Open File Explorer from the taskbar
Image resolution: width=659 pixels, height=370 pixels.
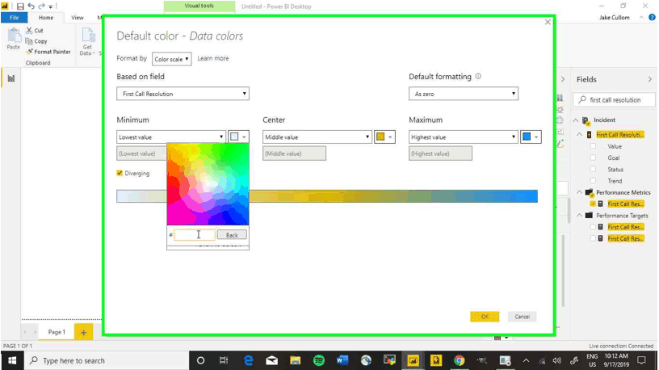click(x=295, y=360)
